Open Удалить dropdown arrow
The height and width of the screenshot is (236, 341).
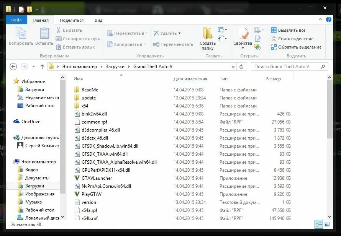pos(179,33)
